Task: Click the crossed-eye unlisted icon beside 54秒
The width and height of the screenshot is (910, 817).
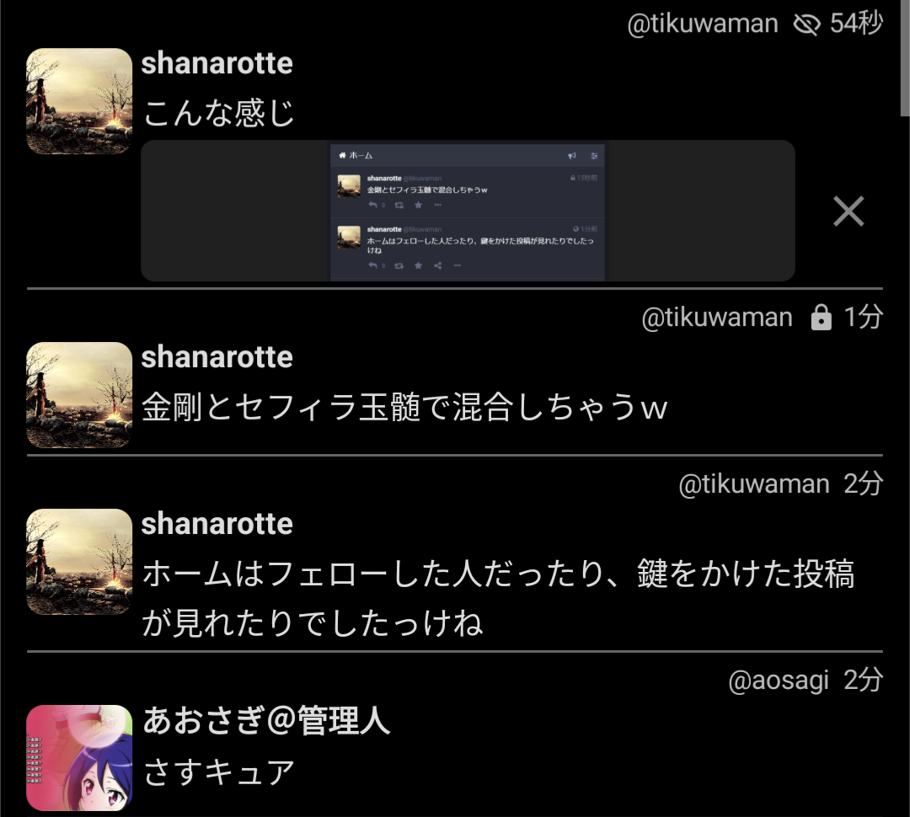Action: tap(806, 24)
